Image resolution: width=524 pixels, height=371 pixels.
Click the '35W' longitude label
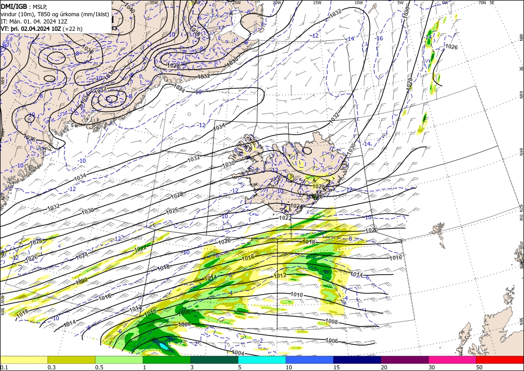(154, 2)
